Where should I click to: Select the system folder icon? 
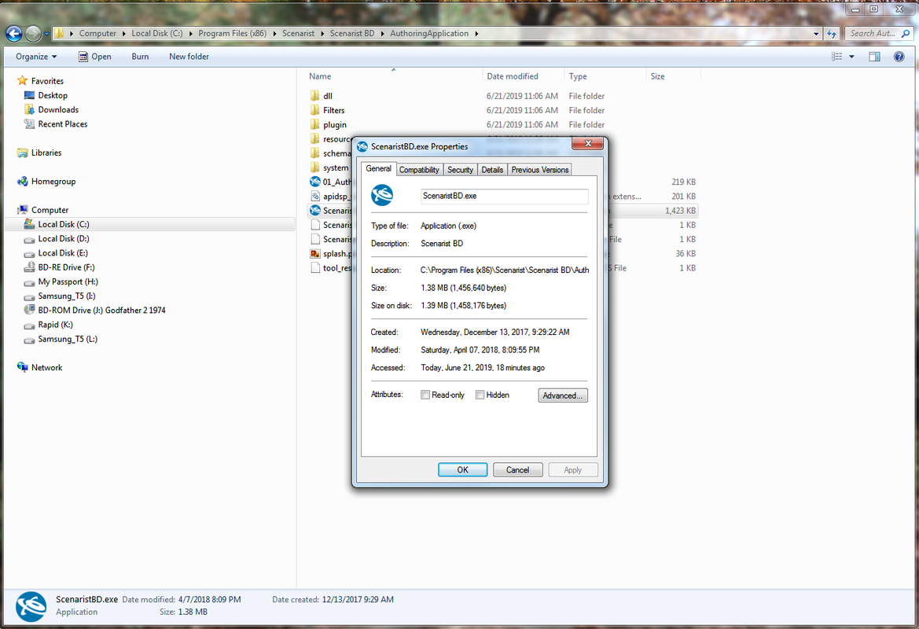(314, 167)
